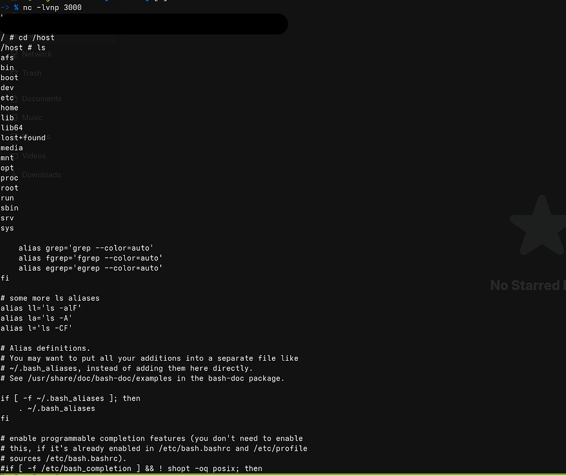Click the Videos folder icon in the sidebar
Viewport: 566px width, 475px height.
tap(14, 156)
